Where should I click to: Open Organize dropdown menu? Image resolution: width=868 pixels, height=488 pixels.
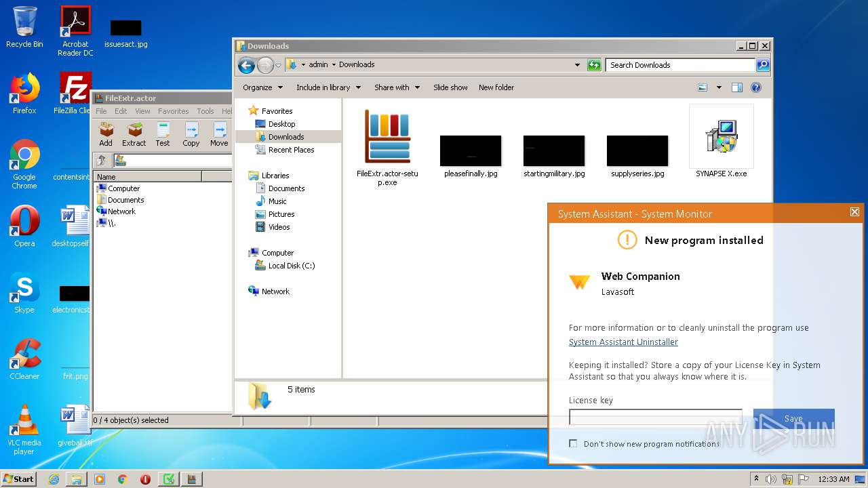[262, 87]
